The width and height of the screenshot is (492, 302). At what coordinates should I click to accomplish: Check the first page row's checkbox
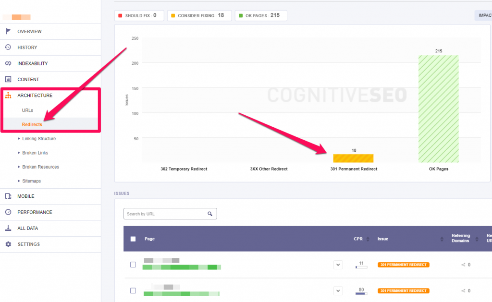click(133, 264)
